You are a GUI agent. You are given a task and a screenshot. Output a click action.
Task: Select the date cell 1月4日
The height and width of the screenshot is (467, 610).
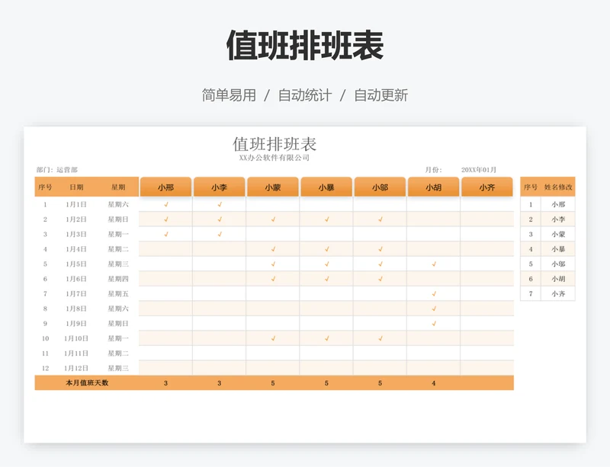(x=76, y=249)
